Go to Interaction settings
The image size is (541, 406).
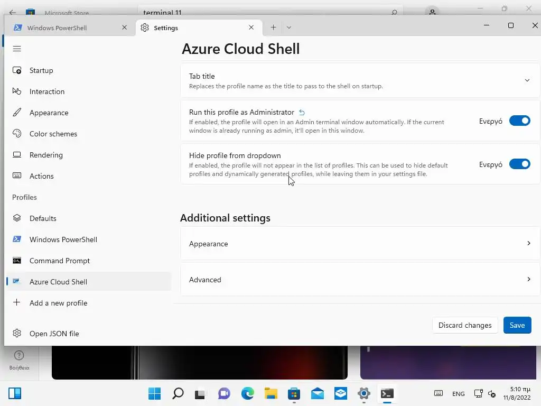click(x=88, y=91)
